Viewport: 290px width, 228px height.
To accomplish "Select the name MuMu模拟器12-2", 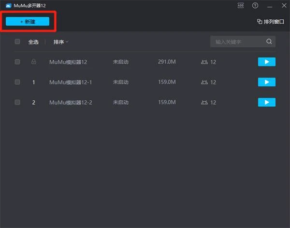I will coord(71,102).
